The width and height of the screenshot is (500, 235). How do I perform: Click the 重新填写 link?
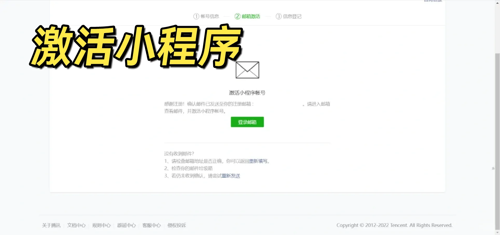click(258, 161)
